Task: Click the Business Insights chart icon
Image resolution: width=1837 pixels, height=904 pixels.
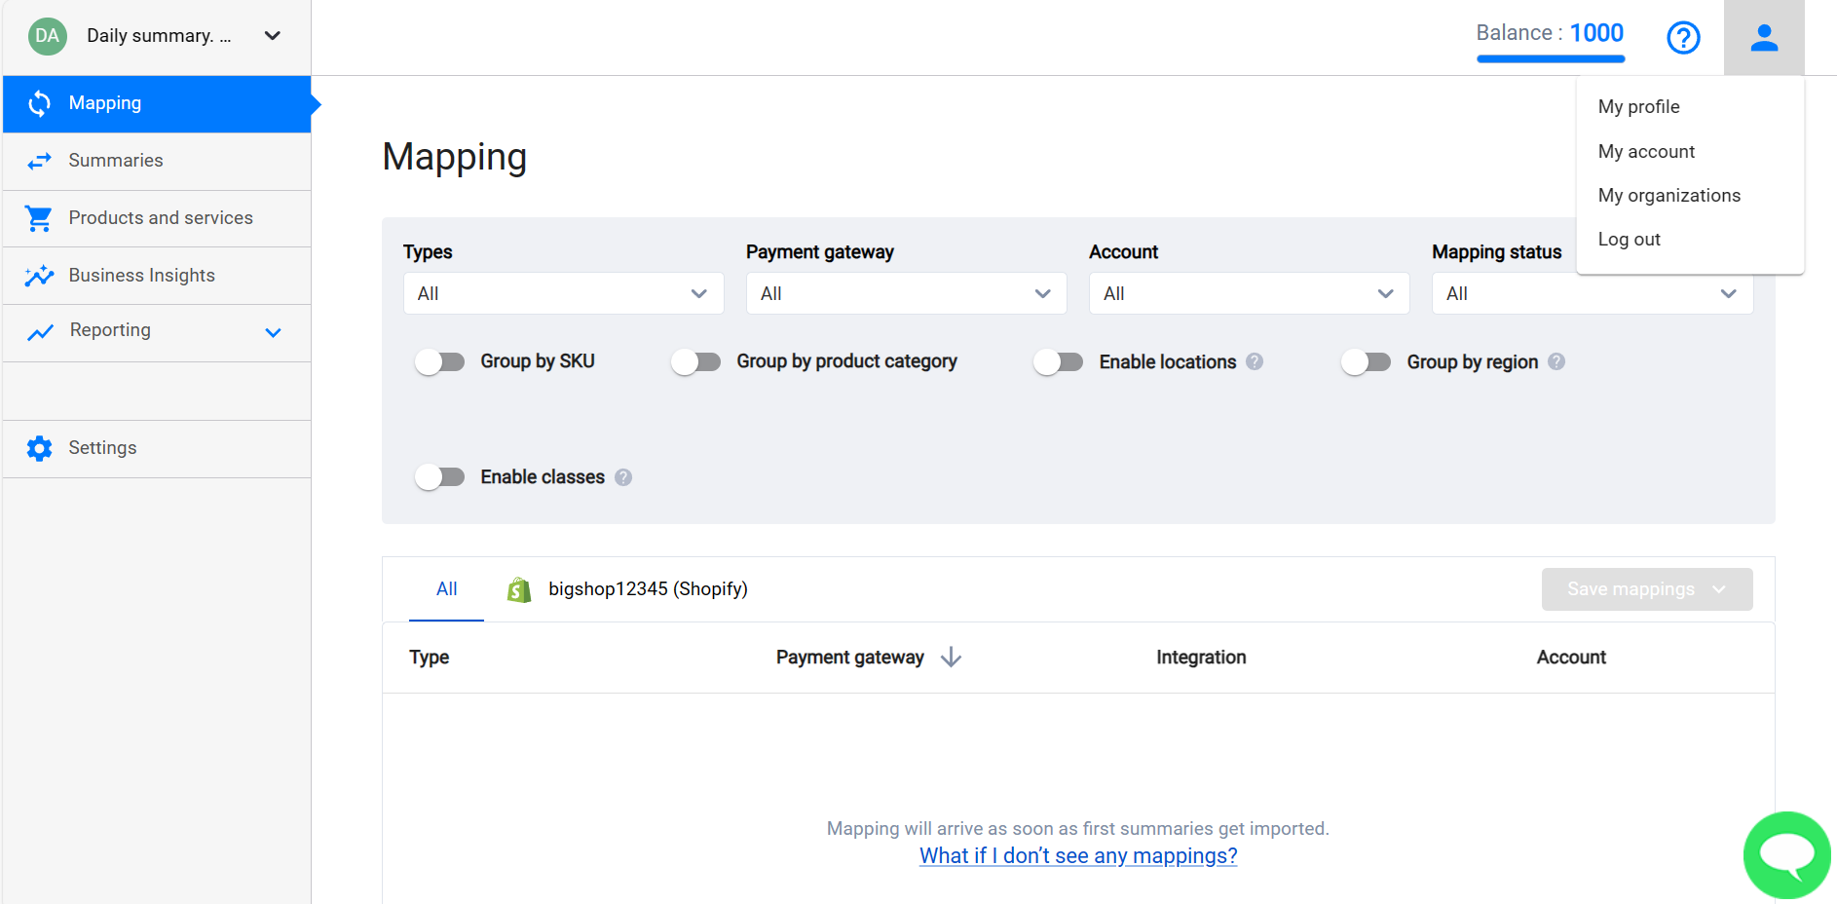Action: [39, 275]
